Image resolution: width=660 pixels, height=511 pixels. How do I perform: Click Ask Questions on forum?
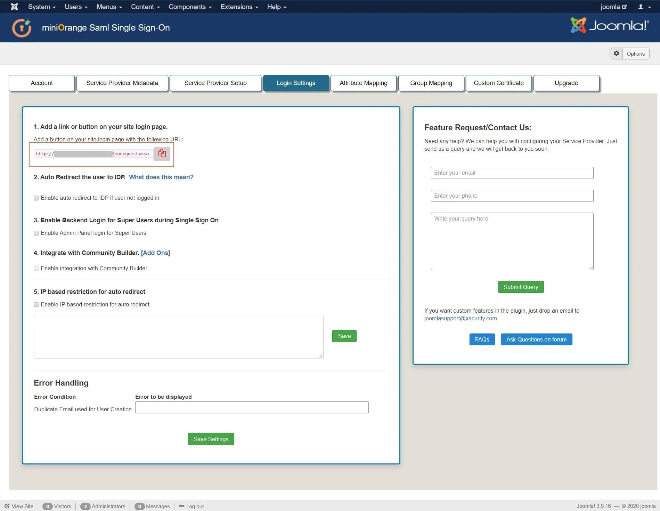[536, 339]
